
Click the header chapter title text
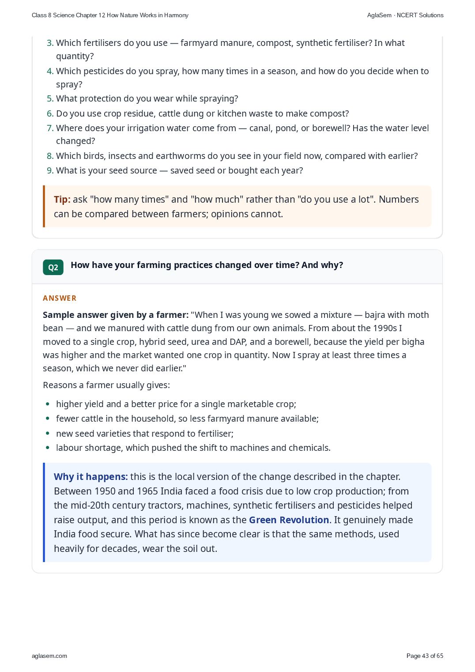click(110, 15)
